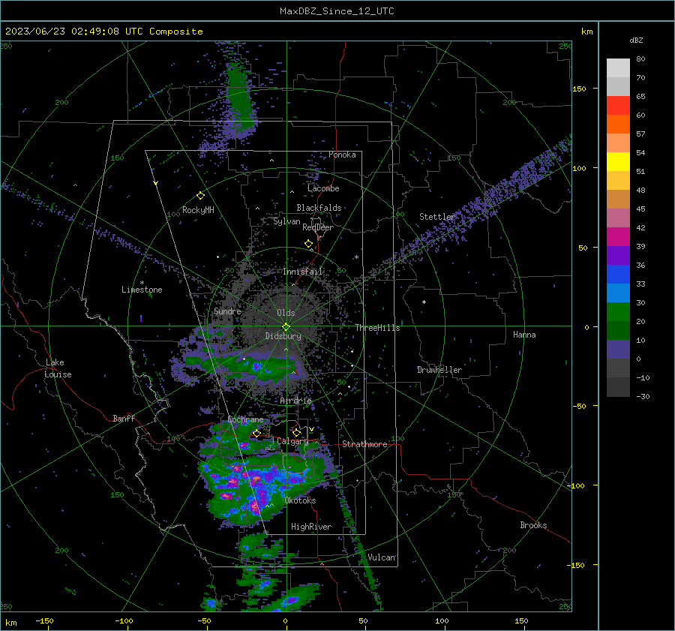Click the -30 value in the dBZ legend
The height and width of the screenshot is (631, 675).
643,397
